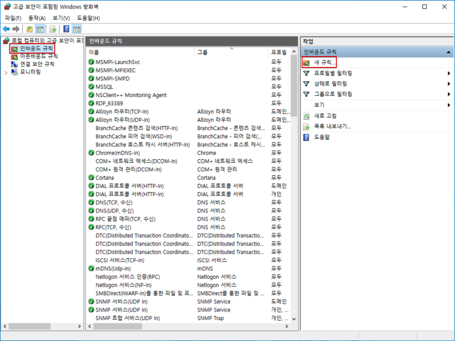Image resolution: width=455 pixels, height=341 pixels.
Task: Click the Forward arrow toolbar icon
Action: coord(16,29)
